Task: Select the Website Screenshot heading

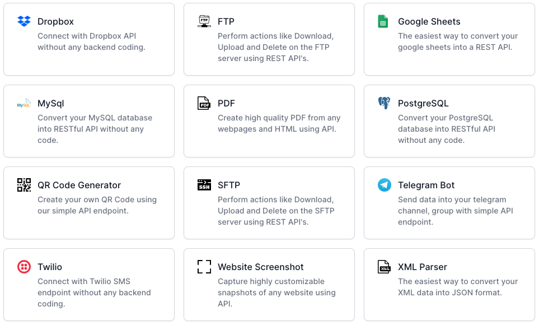Action: (x=261, y=267)
